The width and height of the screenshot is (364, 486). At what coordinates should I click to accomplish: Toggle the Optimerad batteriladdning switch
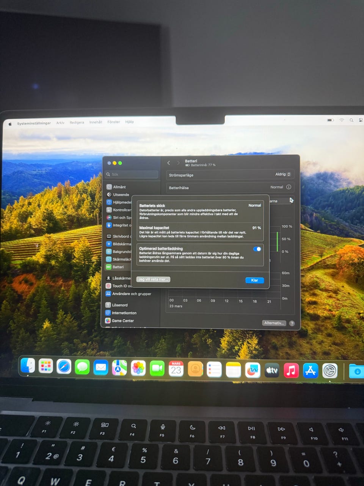(x=257, y=249)
